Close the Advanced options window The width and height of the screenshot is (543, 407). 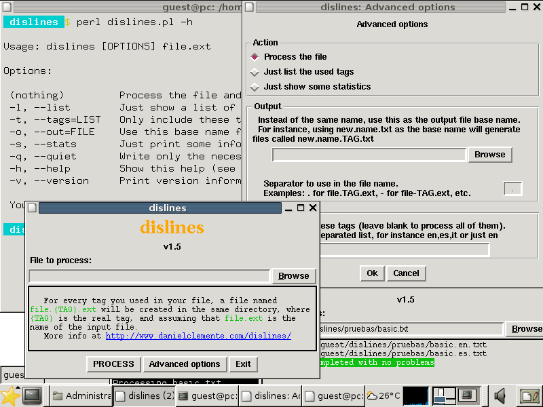point(537,7)
